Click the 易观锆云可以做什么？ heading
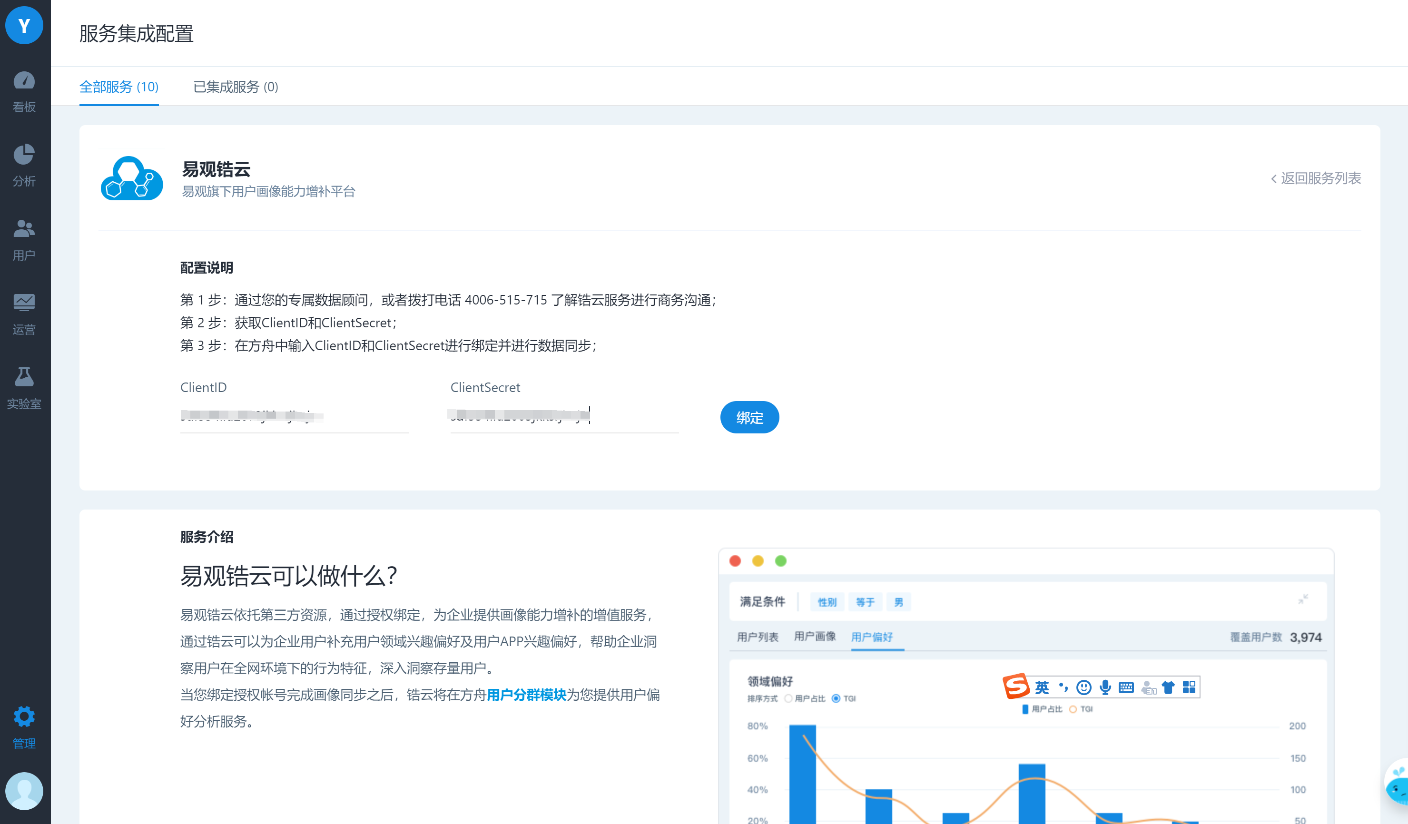1408x824 pixels. (x=289, y=575)
